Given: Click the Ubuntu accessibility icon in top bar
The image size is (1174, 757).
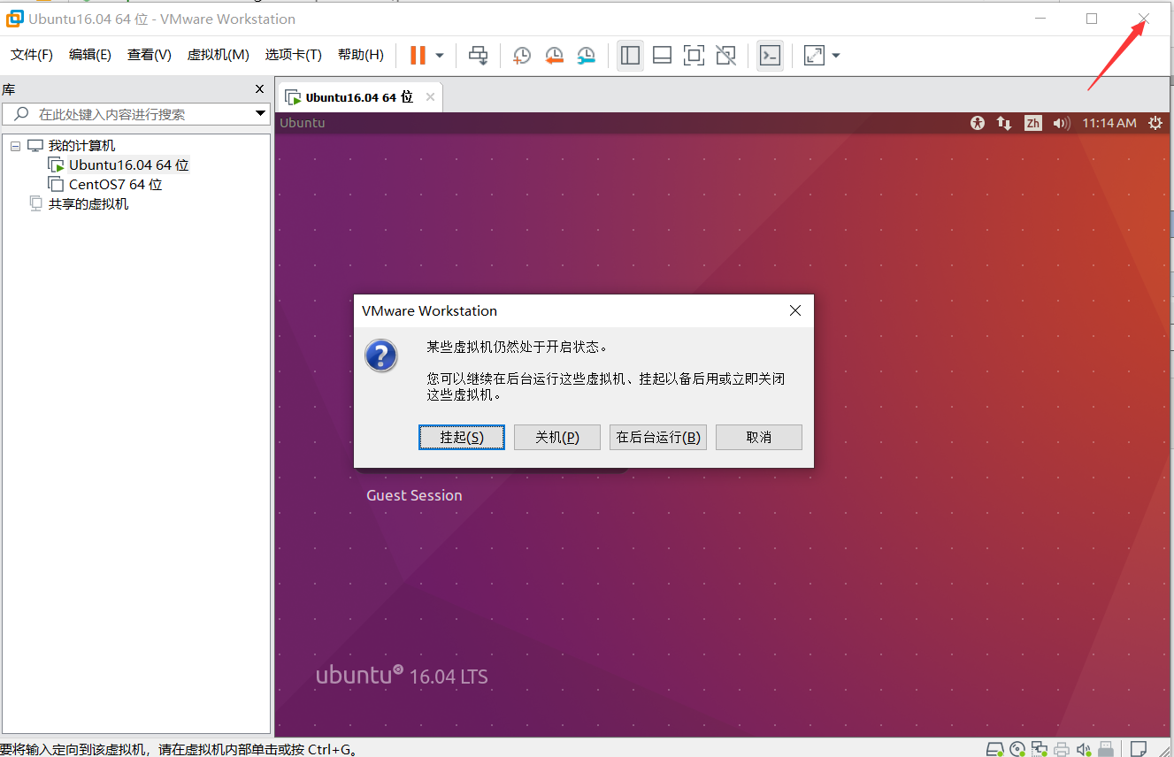Looking at the screenshot, I should point(977,123).
